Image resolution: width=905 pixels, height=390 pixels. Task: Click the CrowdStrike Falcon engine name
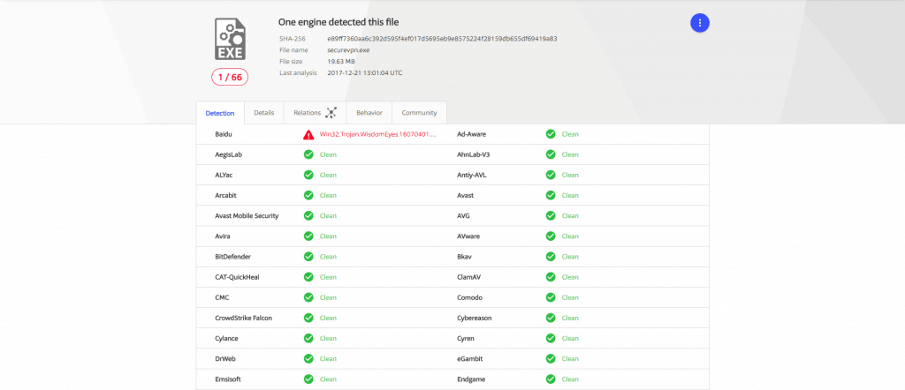(x=243, y=318)
